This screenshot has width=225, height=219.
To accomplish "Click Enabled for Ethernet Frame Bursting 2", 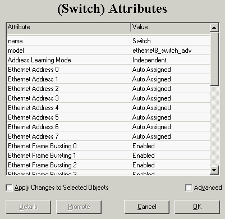I will tap(171, 165).
